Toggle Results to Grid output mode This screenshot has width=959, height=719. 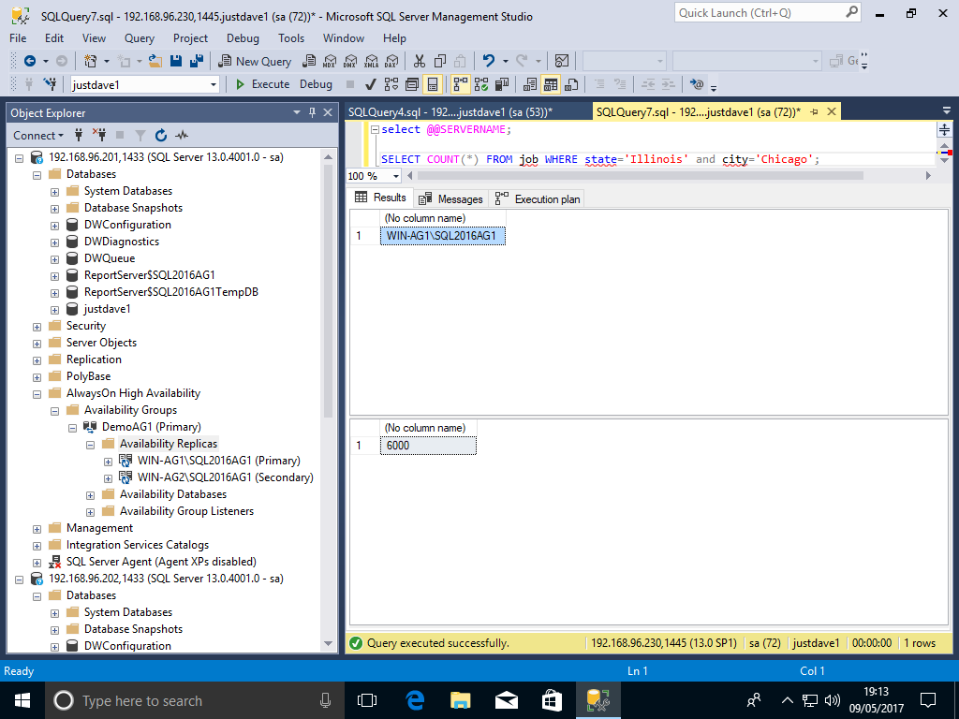click(x=551, y=84)
